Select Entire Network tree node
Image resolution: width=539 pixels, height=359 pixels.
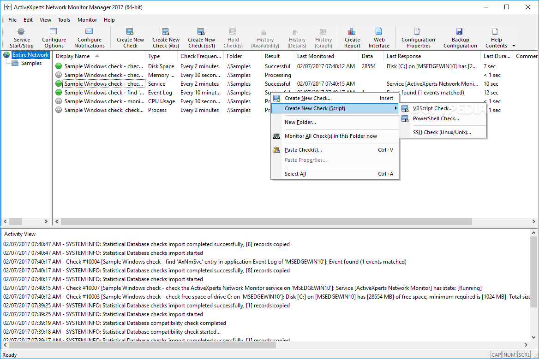tap(30, 54)
